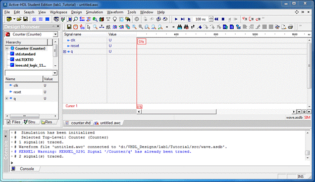Select reset in Design Browser signal list
Screen dimensions: 315x182
[x=17, y=92]
